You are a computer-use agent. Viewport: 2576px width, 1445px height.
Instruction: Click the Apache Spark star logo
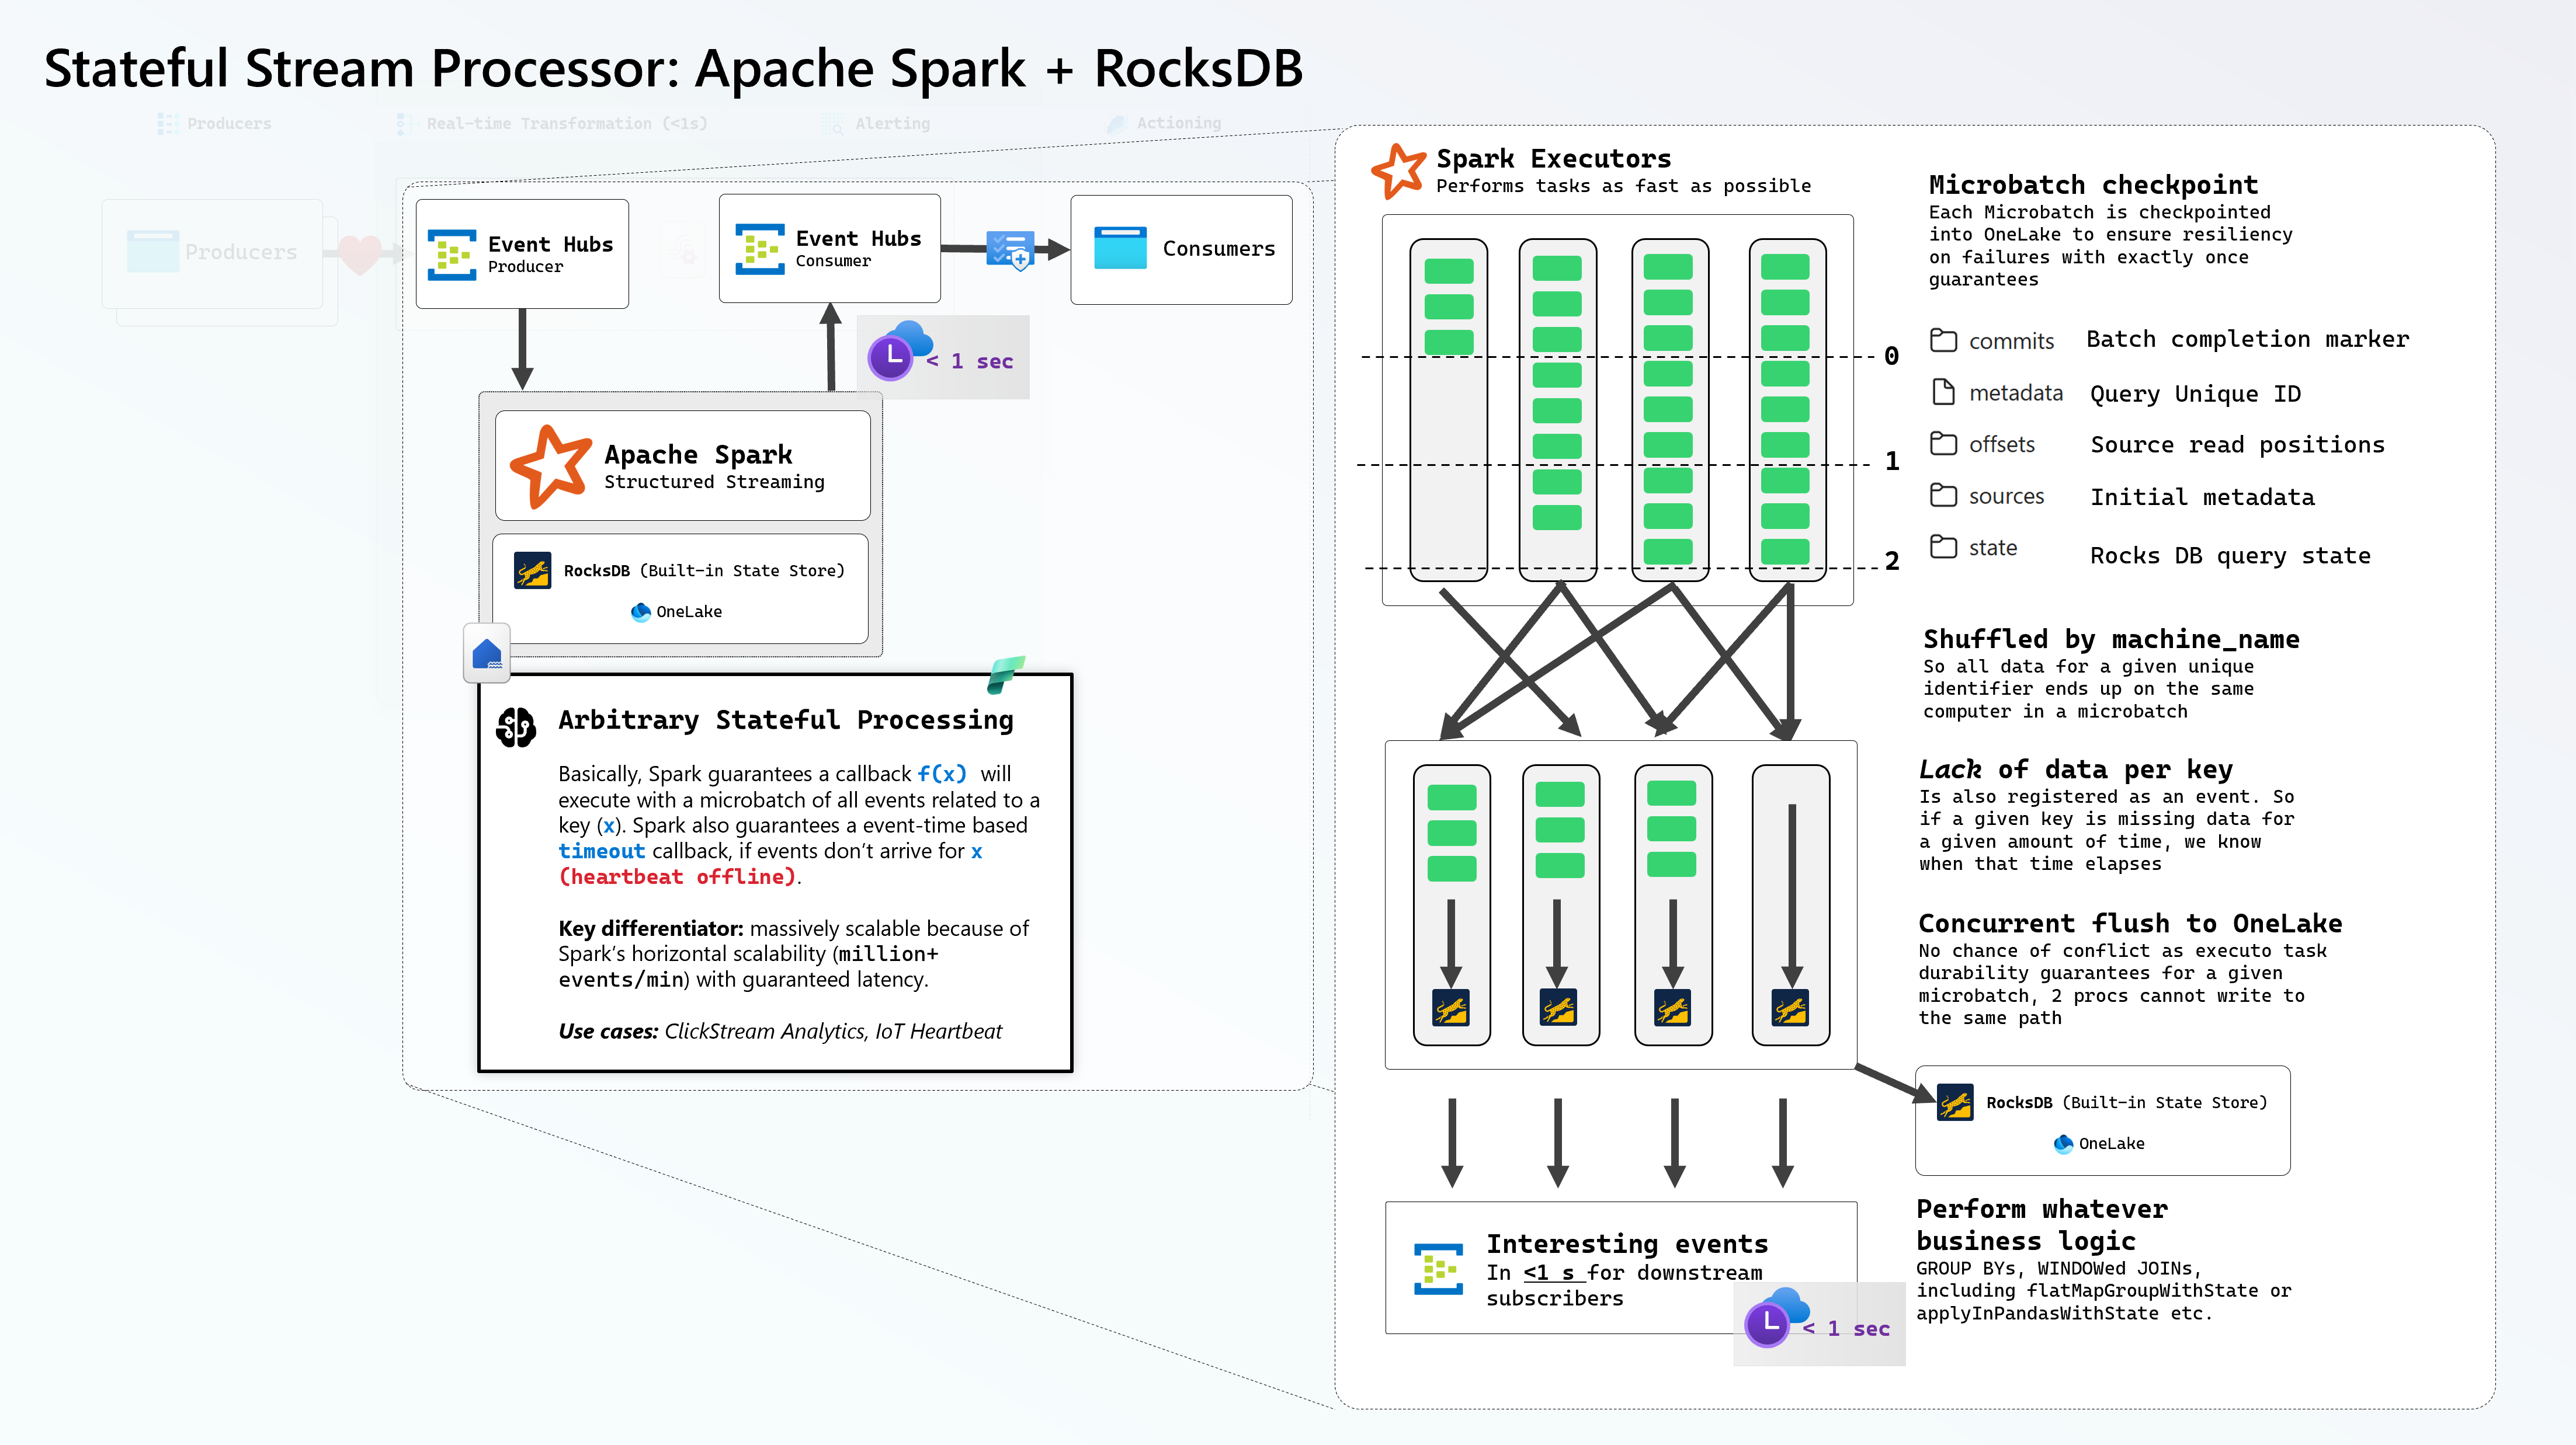click(550, 466)
